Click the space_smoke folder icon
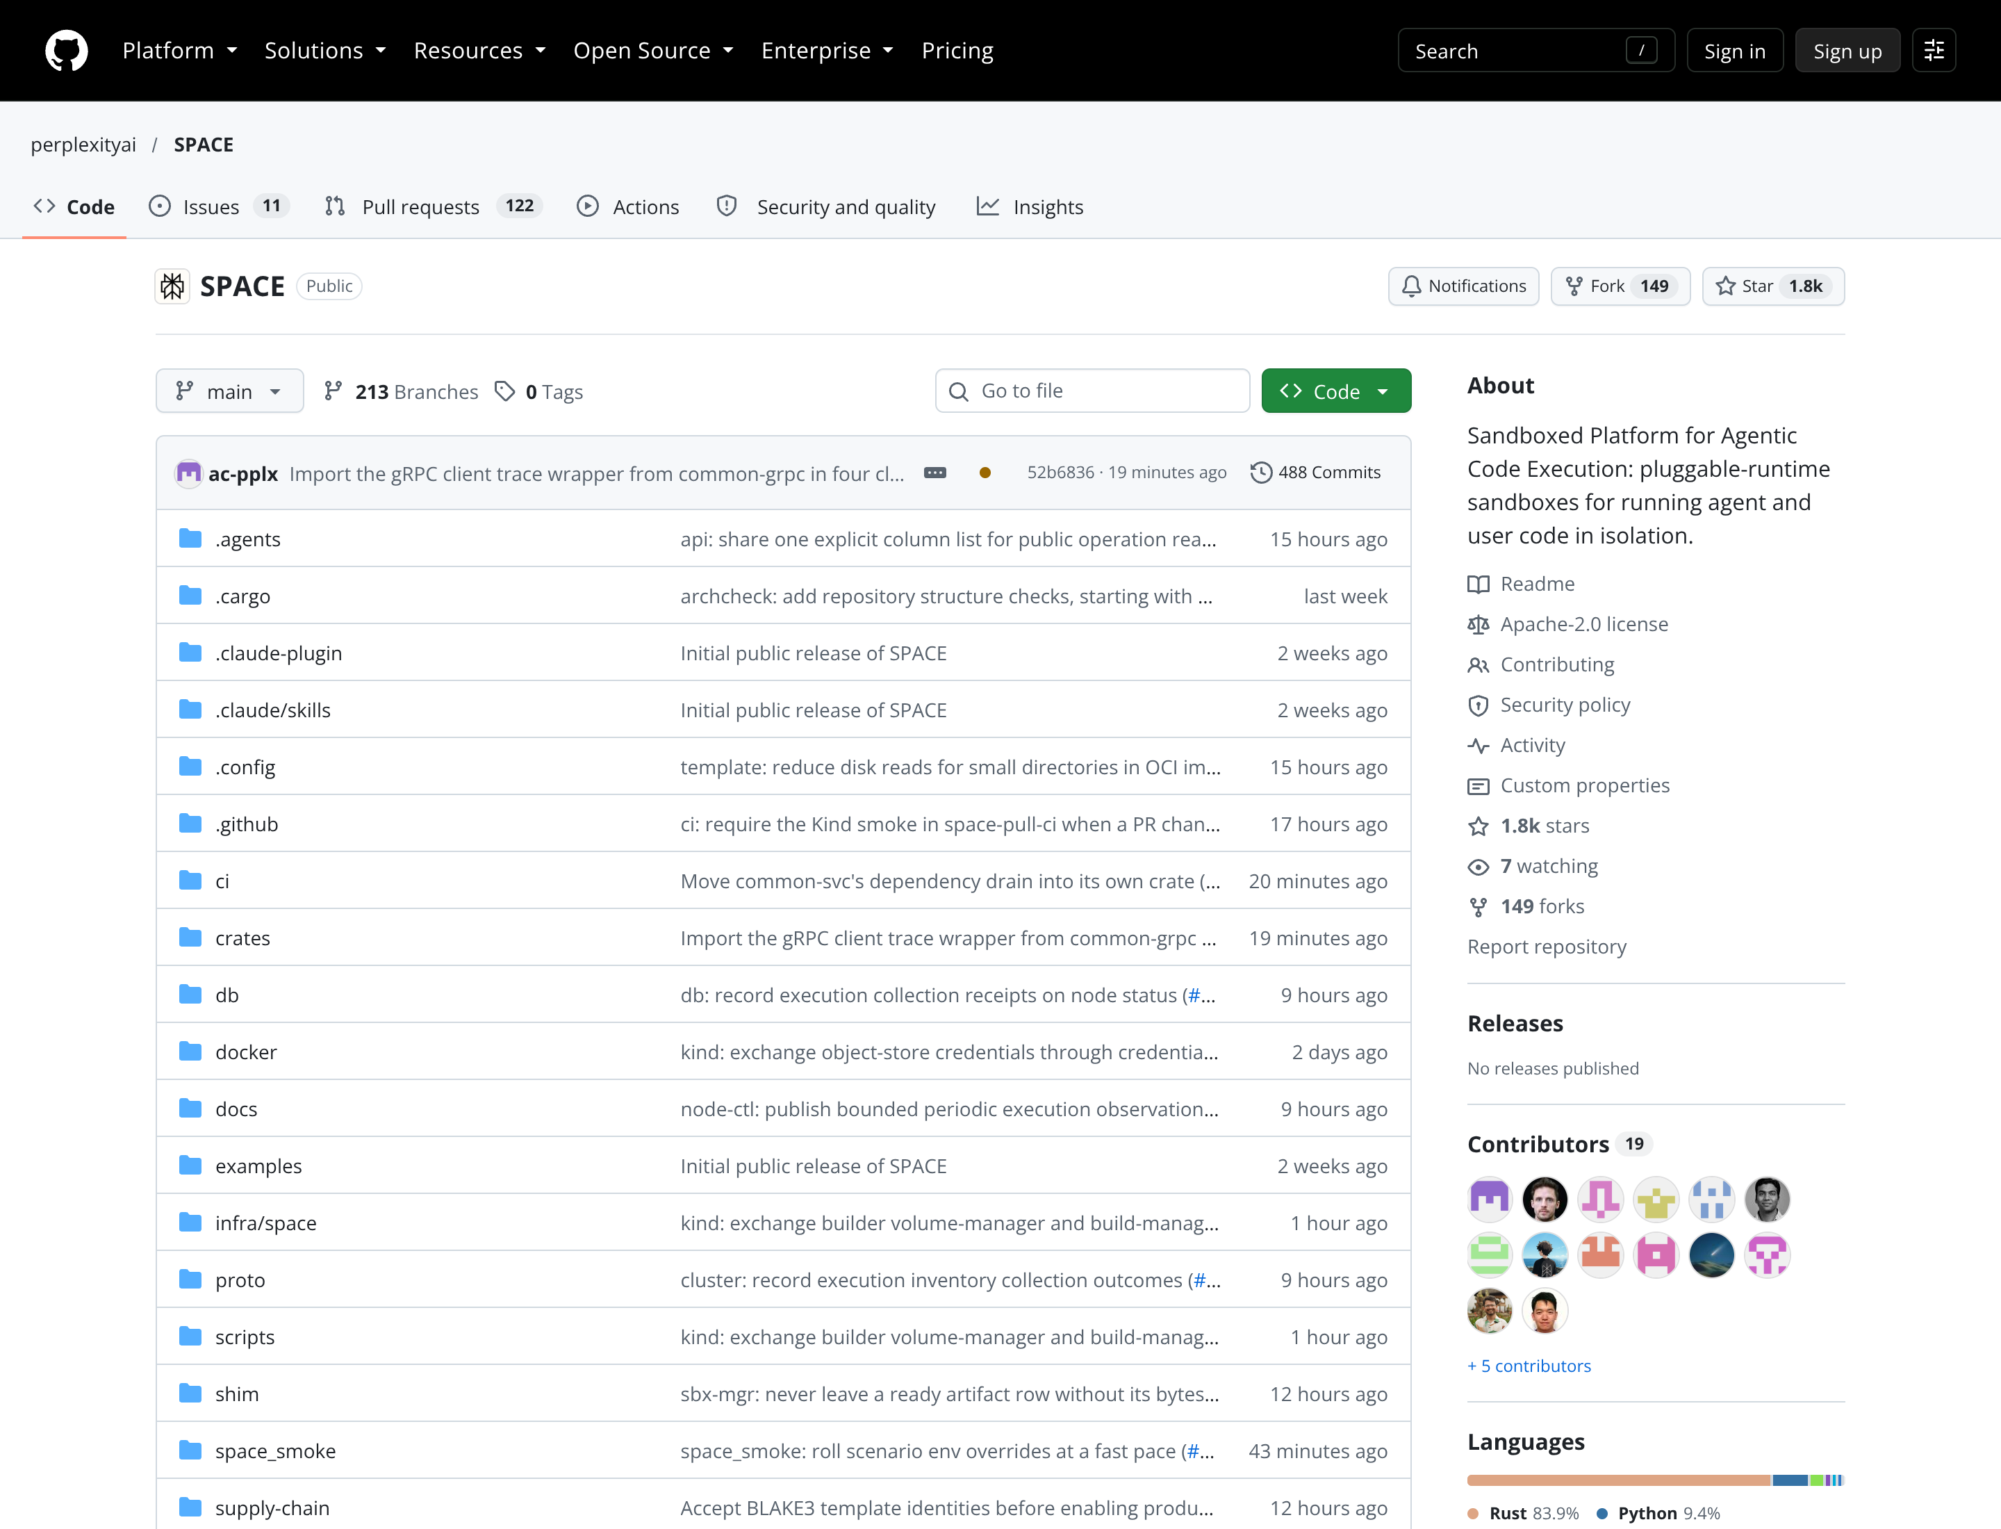The height and width of the screenshot is (1529, 2001). pos(190,1450)
